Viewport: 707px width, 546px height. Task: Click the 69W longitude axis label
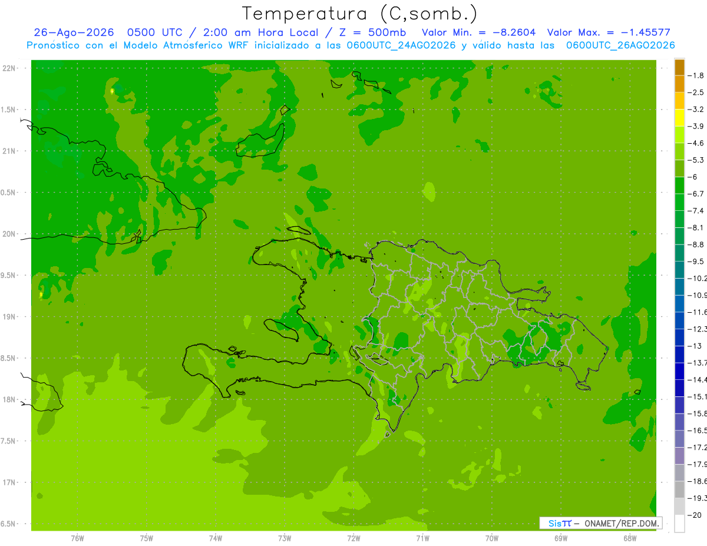click(561, 538)
